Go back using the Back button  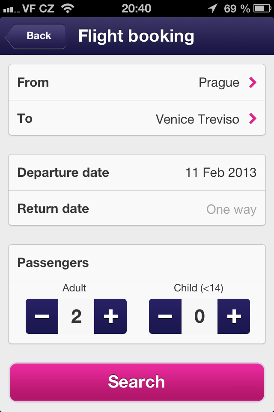point(38,36)
